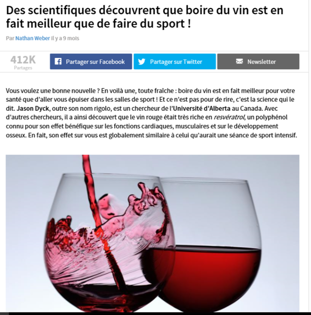Click the Newsletter envelope icon

tap(239, 61)
